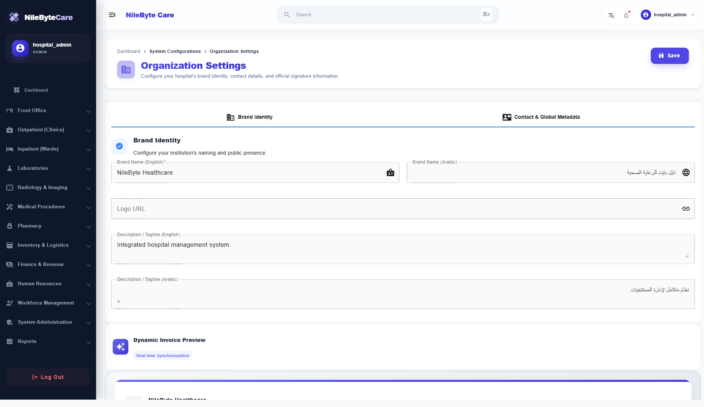Expand Pharmacy chevron

click(88, 226)
